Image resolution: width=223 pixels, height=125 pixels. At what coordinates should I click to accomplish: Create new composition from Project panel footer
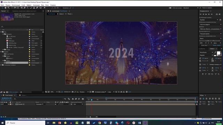pyautogui.click(x=7, y=92)
